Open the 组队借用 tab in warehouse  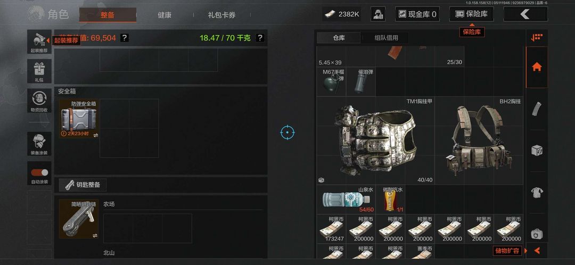386,38
